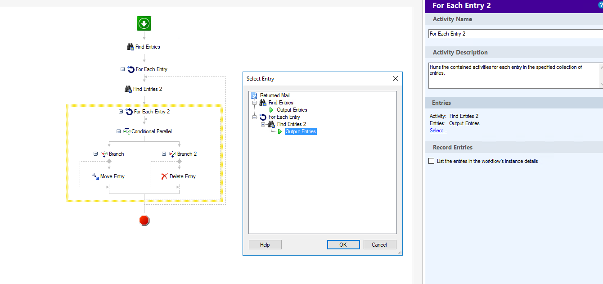Click the Activity Description text box
Image resolution: width=603 pixels, height=284 pixels.
(513, 76)
